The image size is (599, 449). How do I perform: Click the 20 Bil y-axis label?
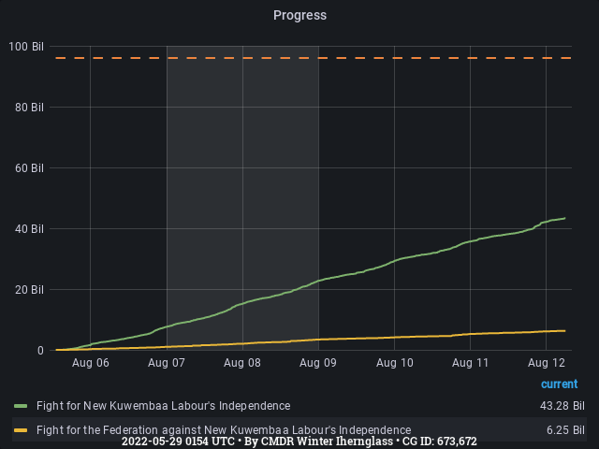click(29, 289)
